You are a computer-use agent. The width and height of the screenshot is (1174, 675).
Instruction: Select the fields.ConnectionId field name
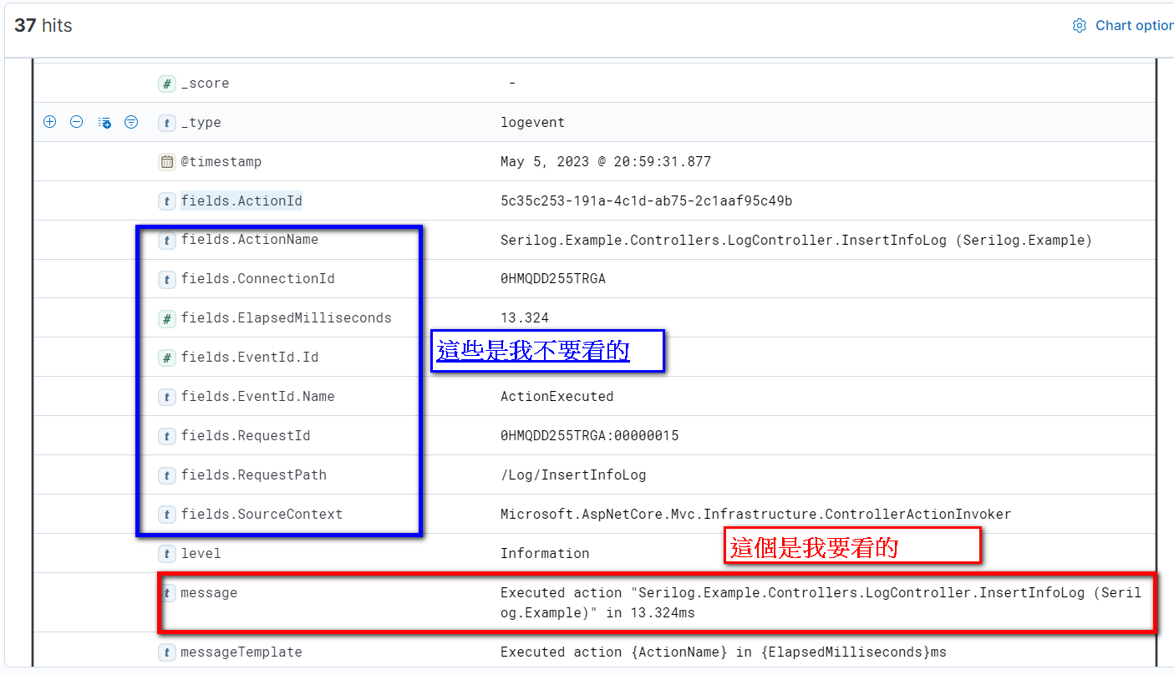coord(257,279)
